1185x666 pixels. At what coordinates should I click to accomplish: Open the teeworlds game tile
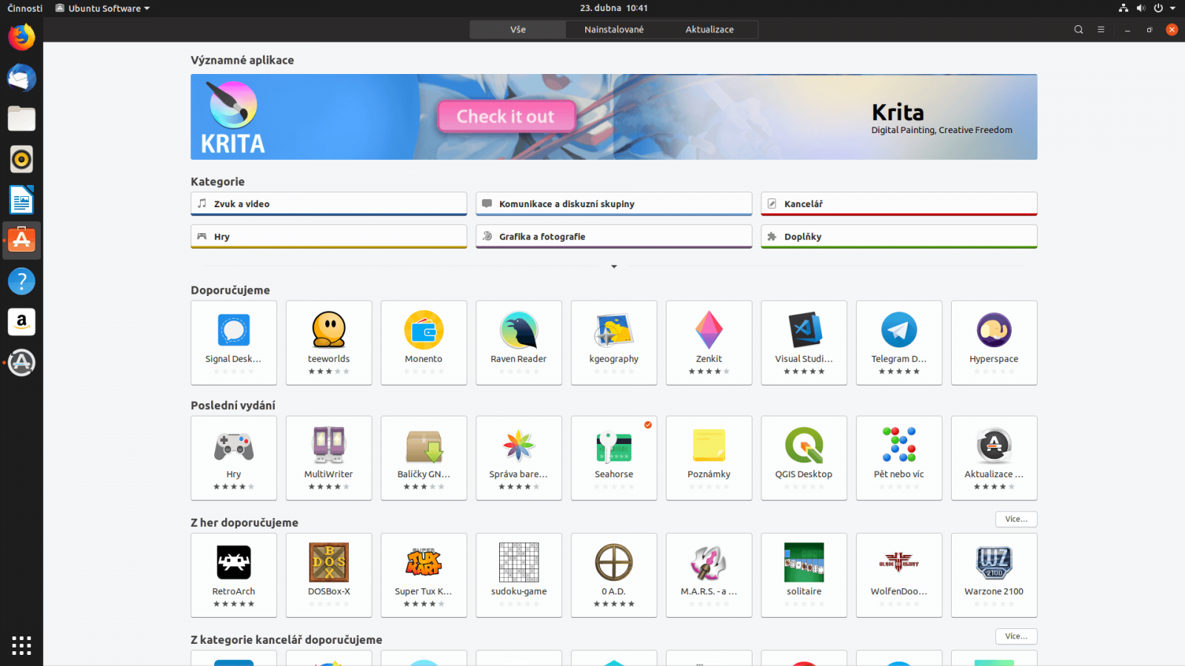click(x=329, y=343)
